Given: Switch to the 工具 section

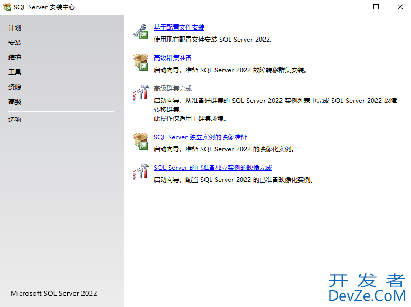Looking at the screenshot, I should 15,72.
